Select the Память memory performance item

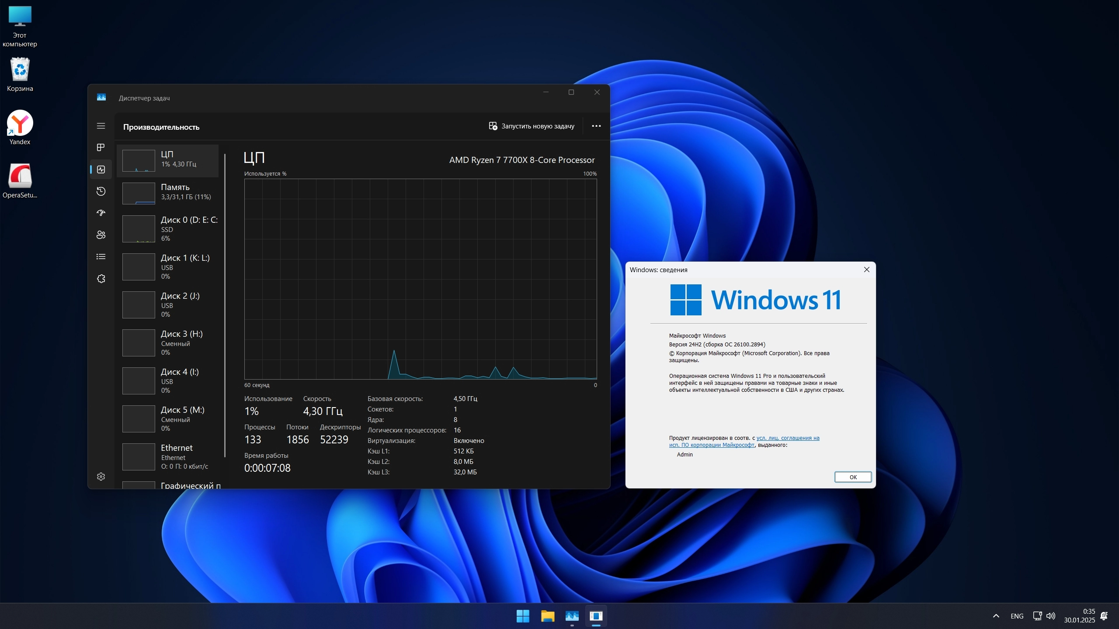point(170,192)
